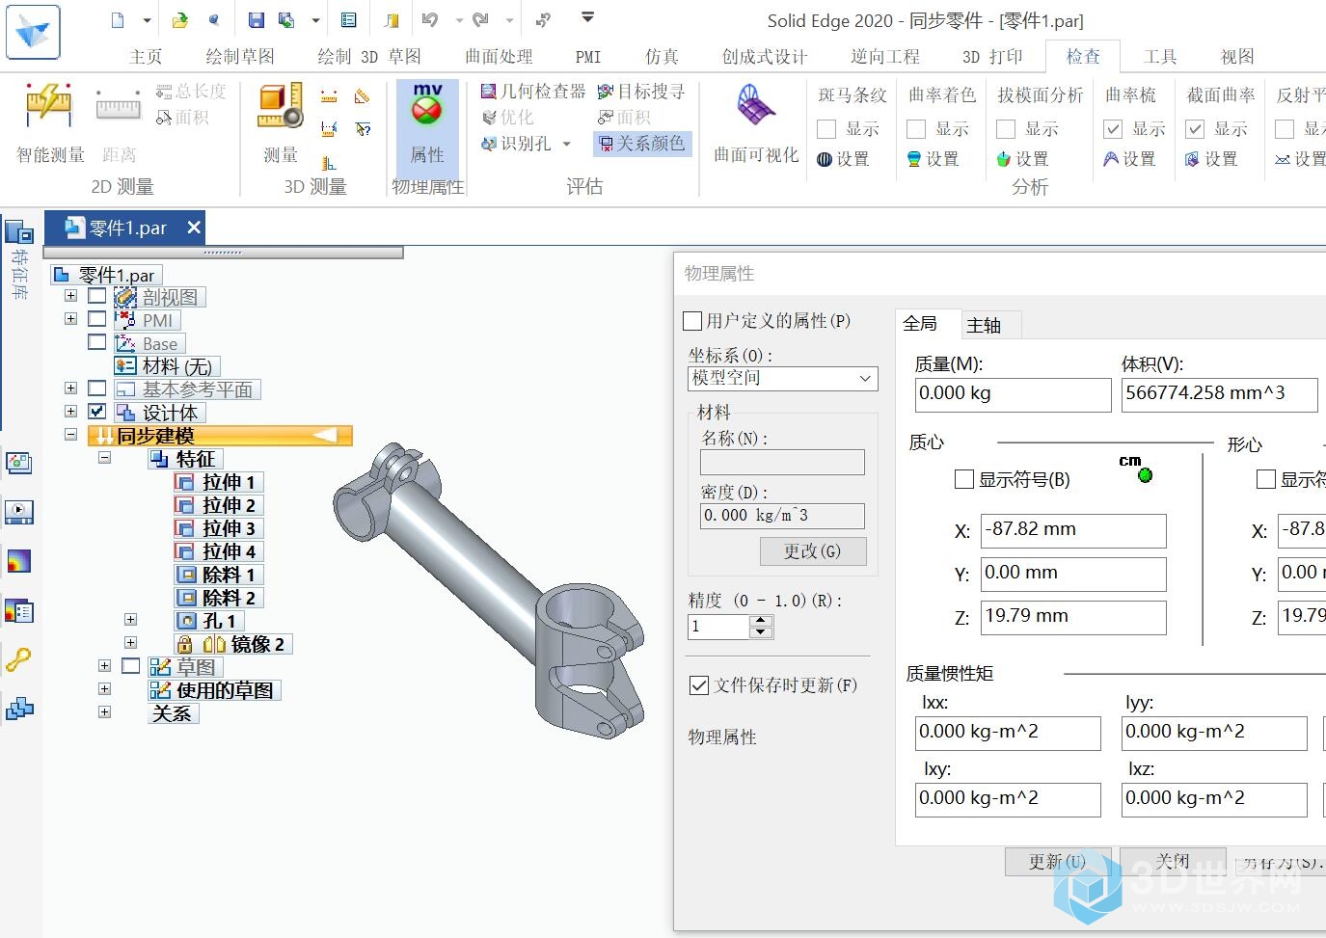Expand the 剖视图 tree node
Viewport: 1326px width, 938px height.
[70, 296]
